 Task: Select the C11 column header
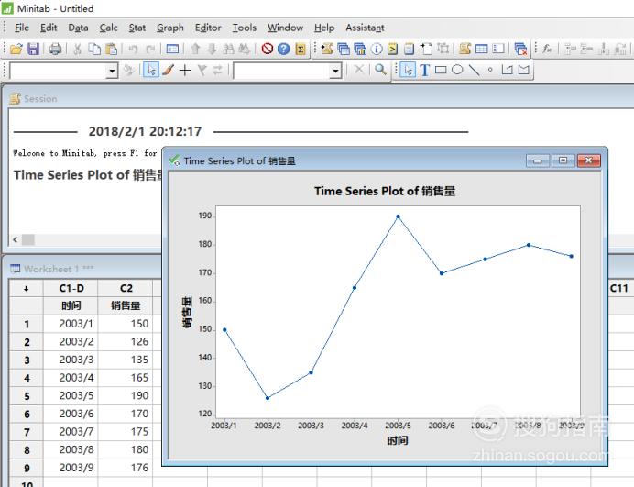[x=619, y=288]
